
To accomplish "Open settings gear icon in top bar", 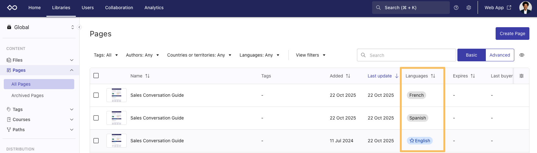I will click(x=469, y=8).
